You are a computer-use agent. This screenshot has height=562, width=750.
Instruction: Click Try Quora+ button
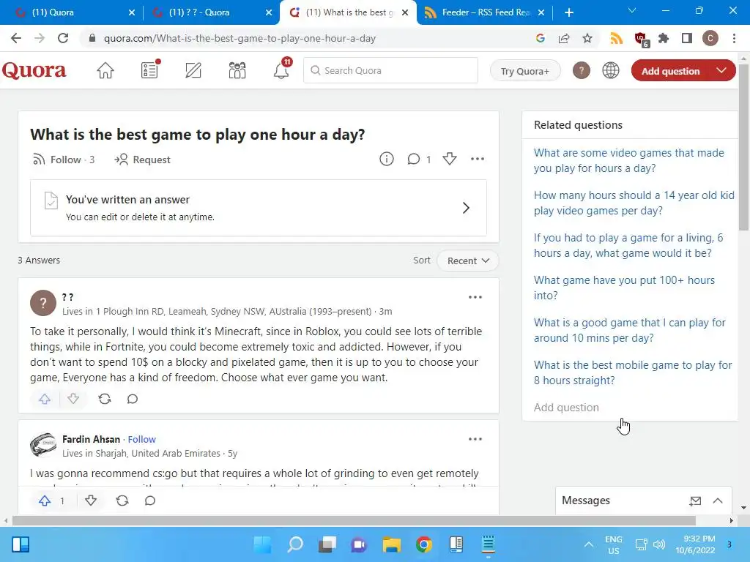524,71
